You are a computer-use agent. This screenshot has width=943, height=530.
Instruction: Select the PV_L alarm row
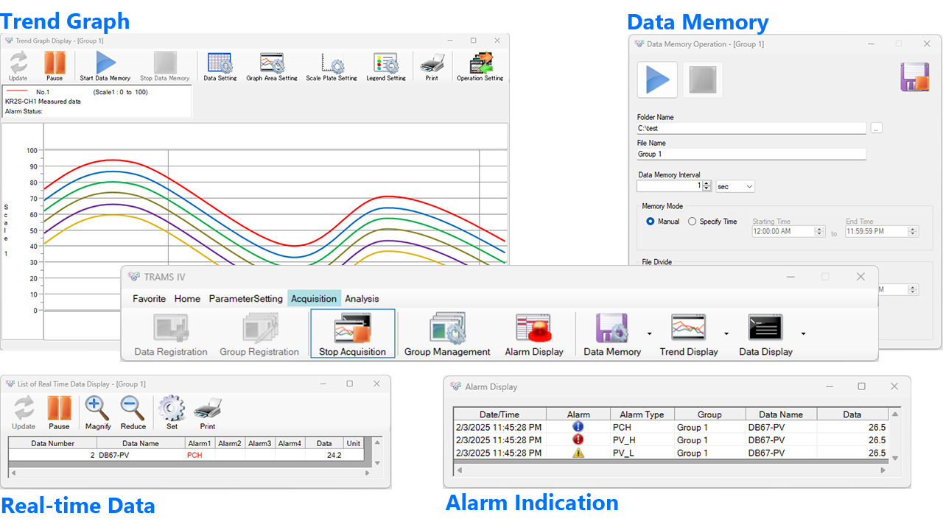[671, 453]
